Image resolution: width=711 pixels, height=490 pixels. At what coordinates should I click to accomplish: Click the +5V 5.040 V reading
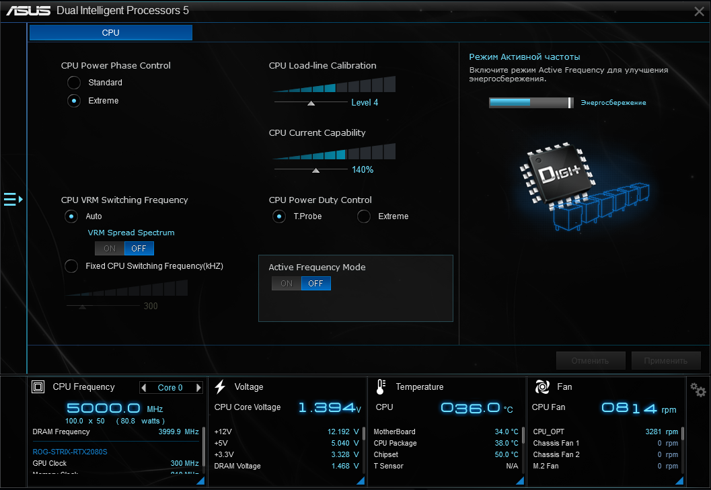click(x=345, y=443)
